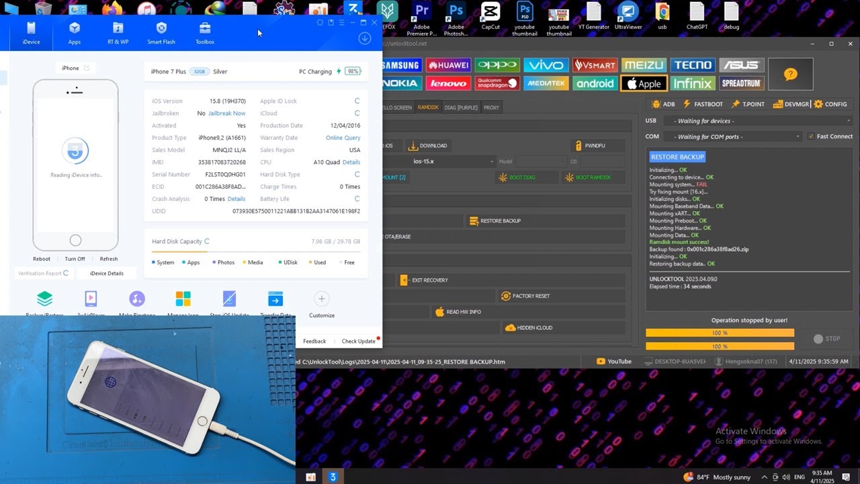Click the EXIT RECOVERY button
This screenshot has height=484, width=860.
click(511, 280)
